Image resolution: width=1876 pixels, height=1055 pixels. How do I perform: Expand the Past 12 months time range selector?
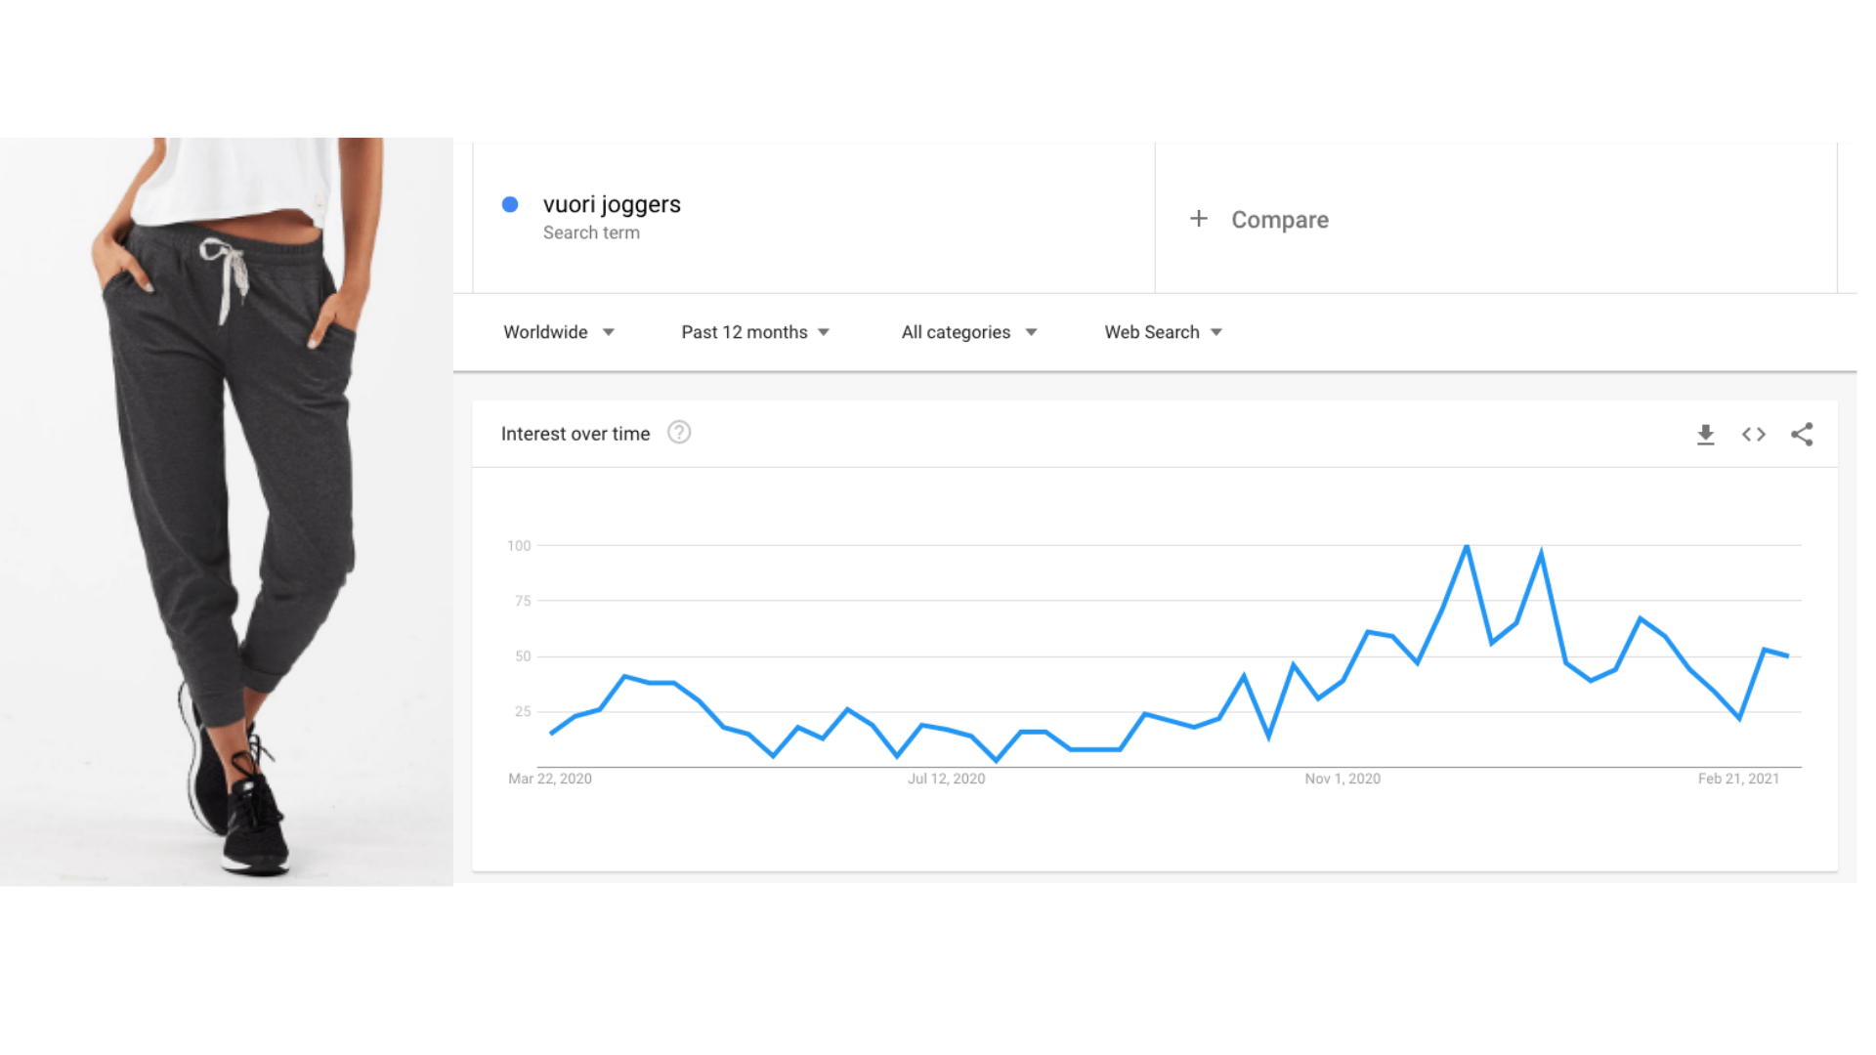pyautogui.click(x=754, y=332)
